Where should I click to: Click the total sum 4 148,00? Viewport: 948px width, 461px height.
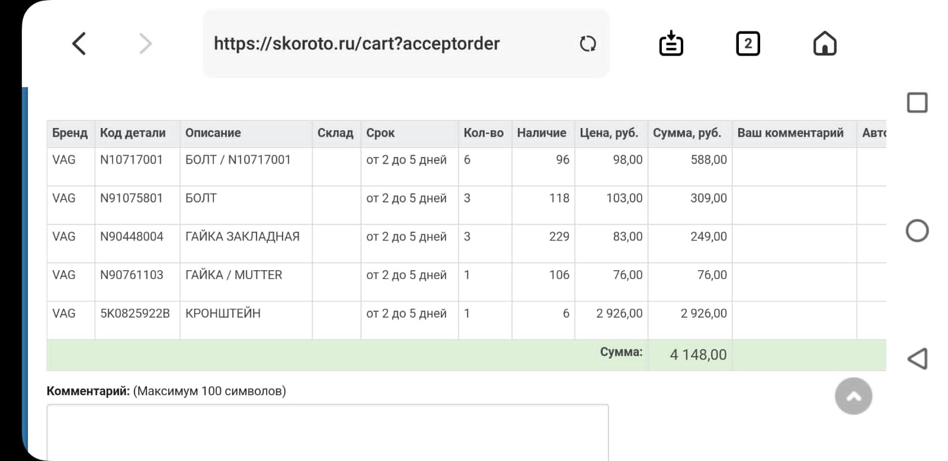click(698, 355)
